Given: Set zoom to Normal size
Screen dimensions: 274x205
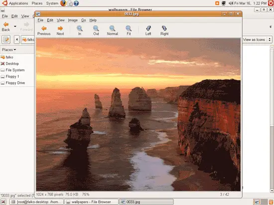Looking at the screenshot, I should coord(113,30).
